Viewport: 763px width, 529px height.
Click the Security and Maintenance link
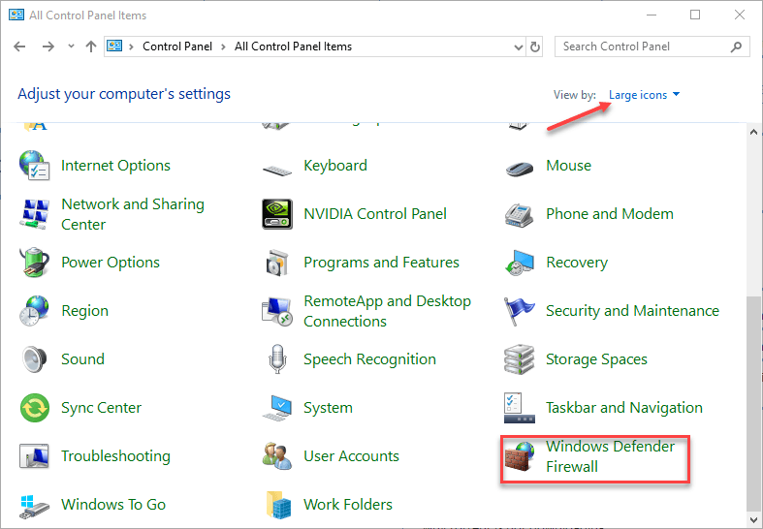(x=632, y=311)
